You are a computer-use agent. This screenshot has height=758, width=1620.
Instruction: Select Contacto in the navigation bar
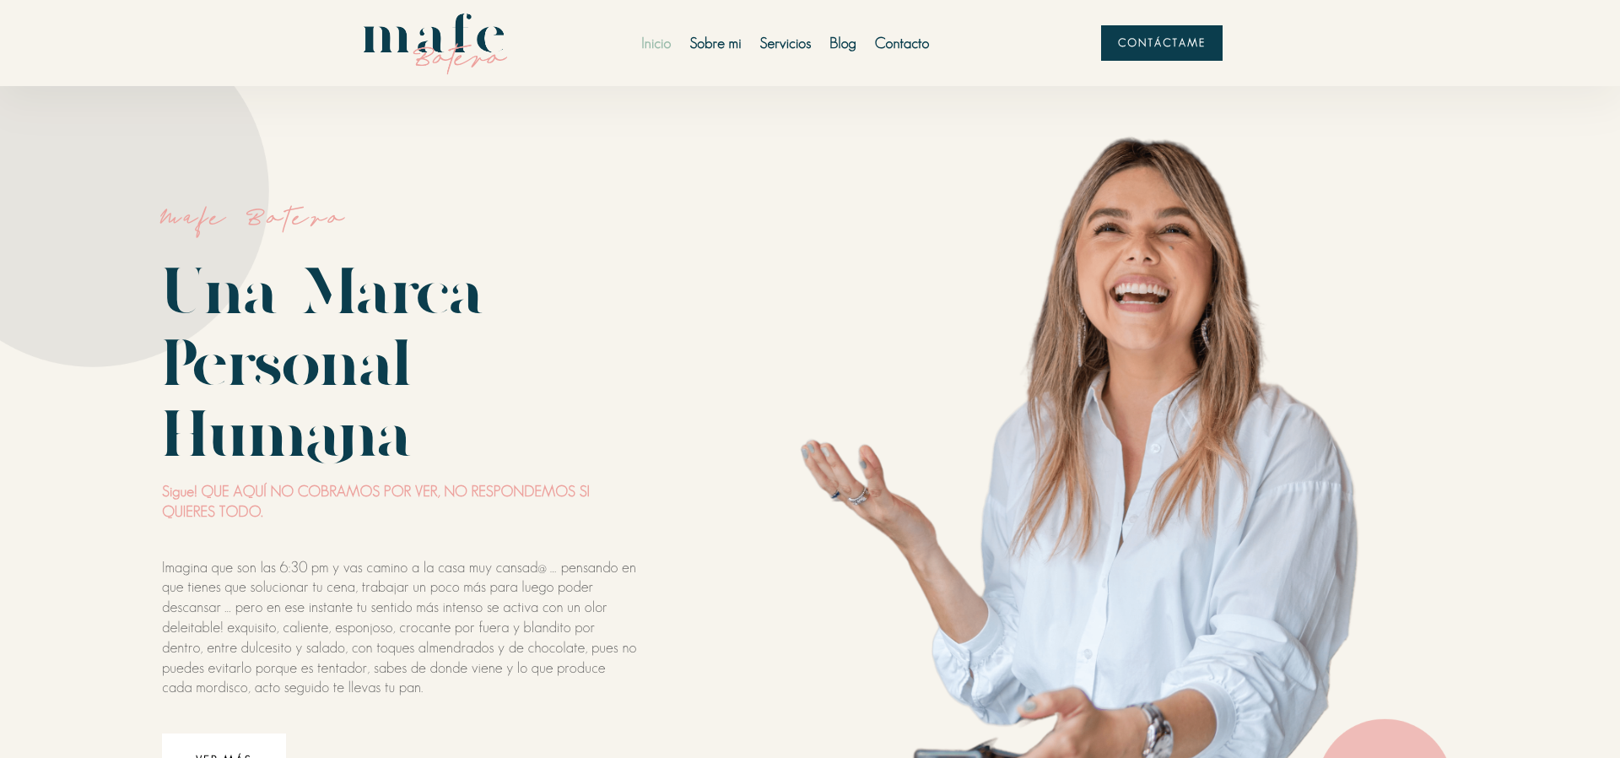tap(901, 43)
